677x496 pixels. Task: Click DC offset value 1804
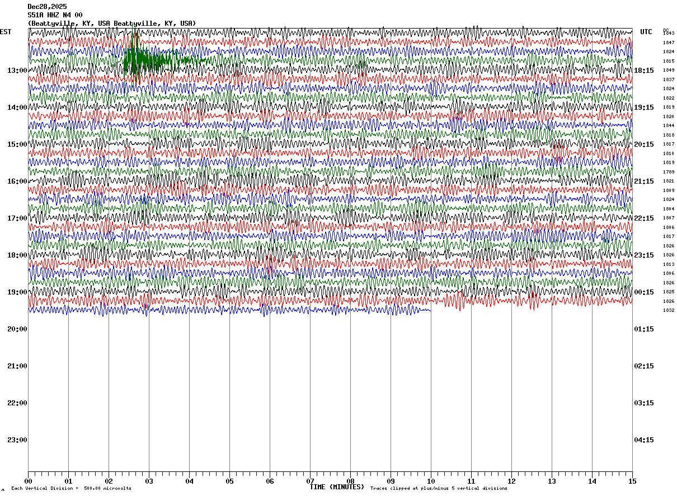click(669, 209)
